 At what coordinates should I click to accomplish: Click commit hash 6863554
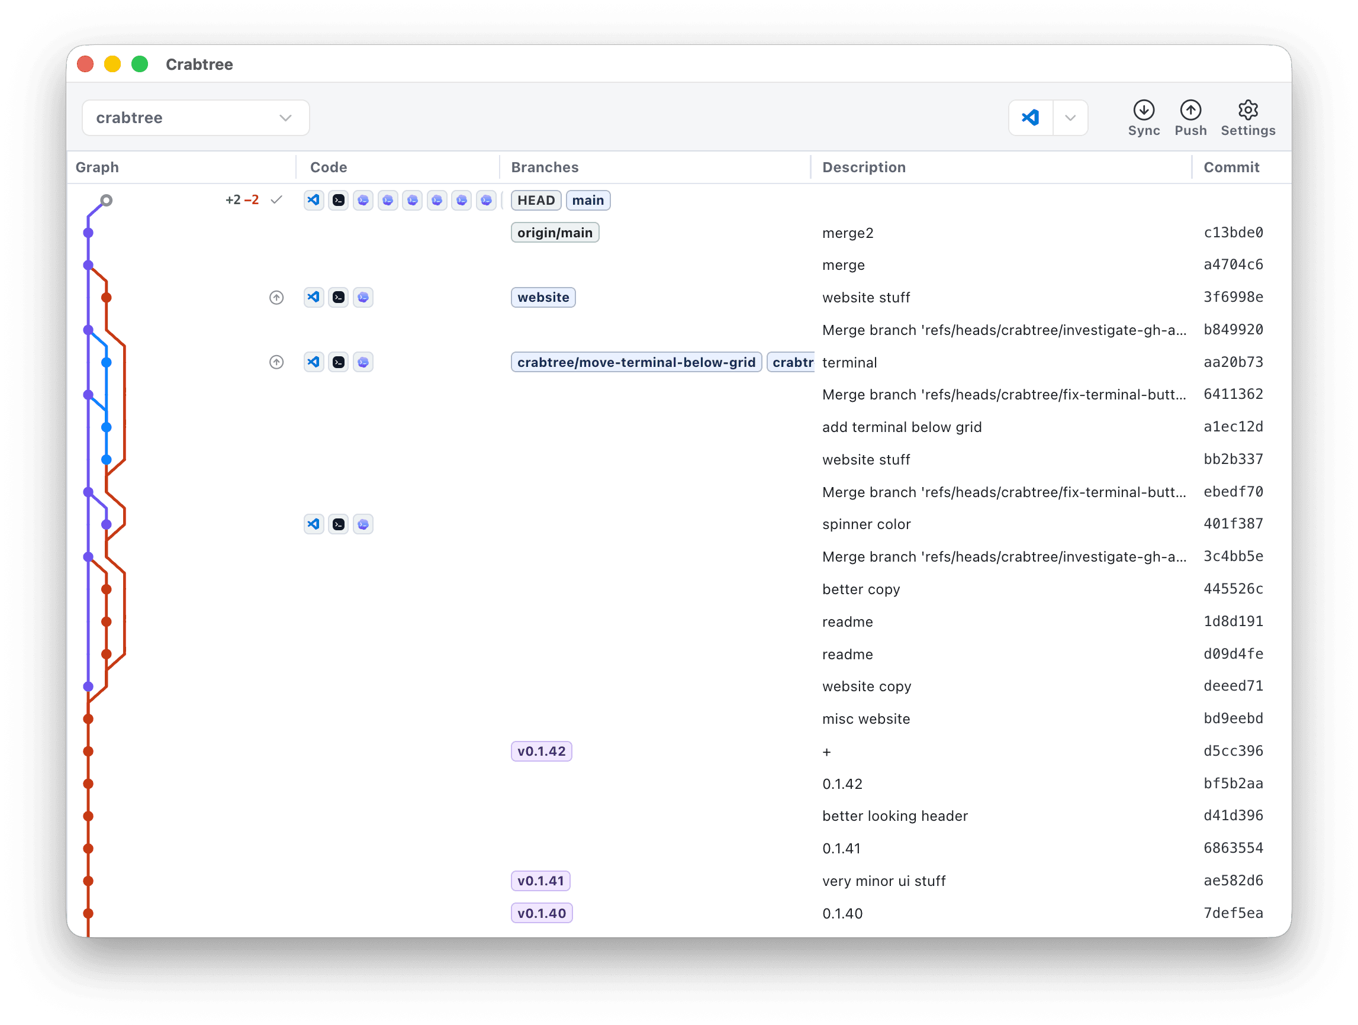tap(1233, 847)
